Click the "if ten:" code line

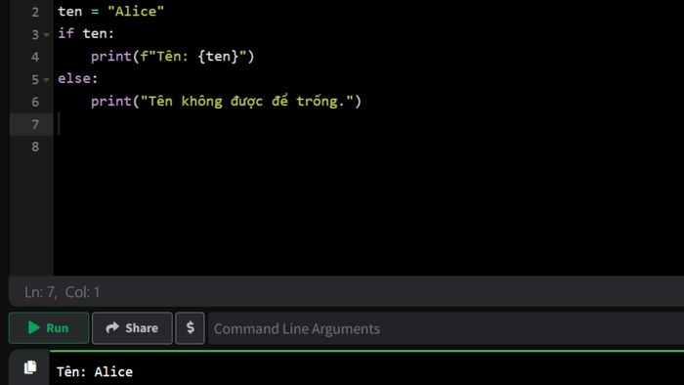[86, 33]
